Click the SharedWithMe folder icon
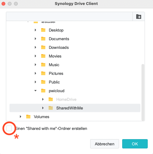The height and width of the screenshot is (154, 153). [51, 108]
